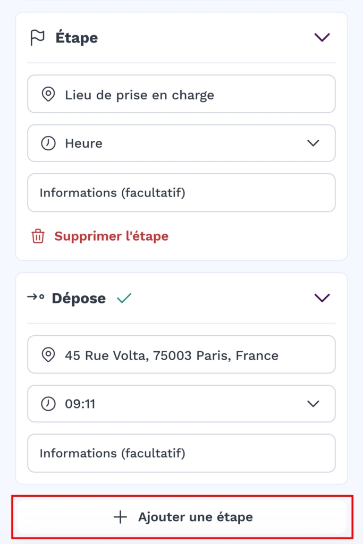Edit the 45 Rue Volta address text
This screenshot has width=363, height=544.
point(172,355)
